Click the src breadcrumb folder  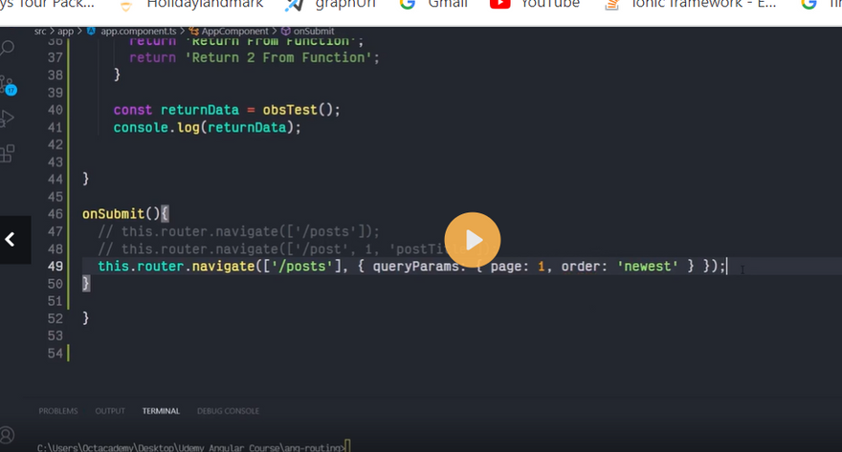point(40,31)
